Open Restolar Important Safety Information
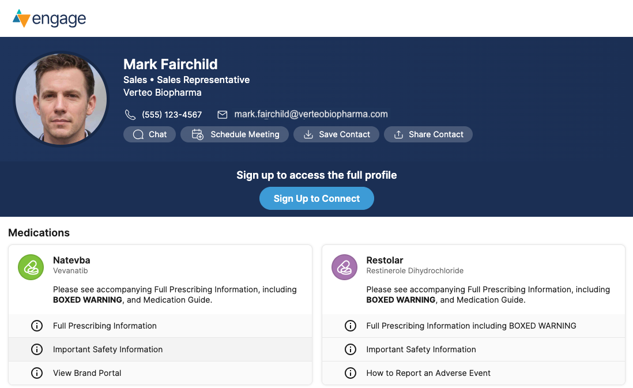Image resolution: width=633 pixels, height=388 pixels. [421, 349]
